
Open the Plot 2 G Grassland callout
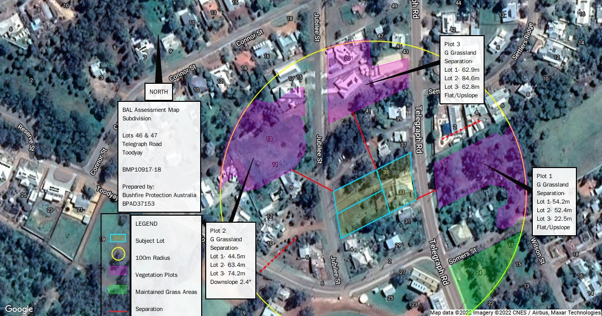click(x=230, y=260)
